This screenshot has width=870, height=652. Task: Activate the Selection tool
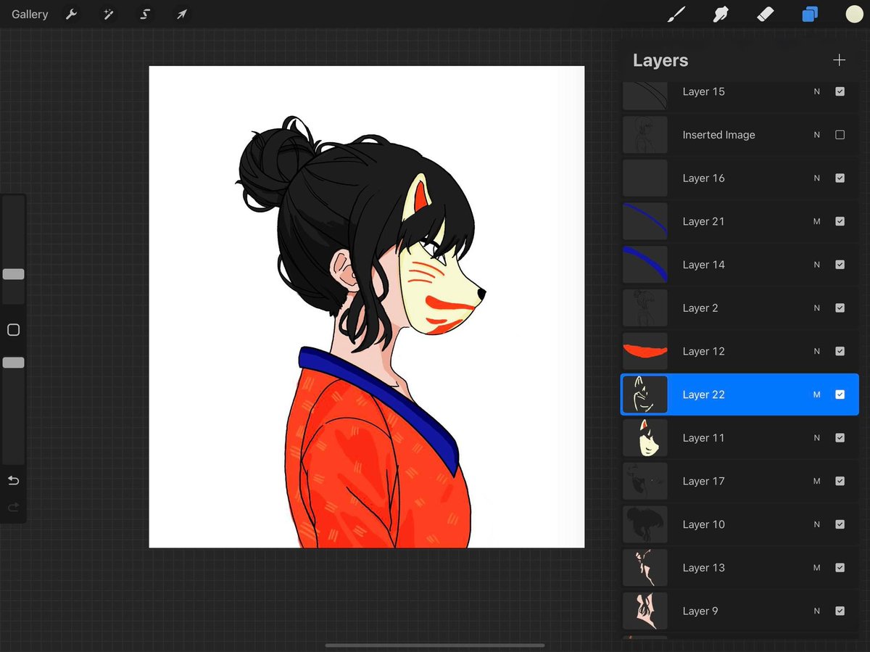coord(144,14)
